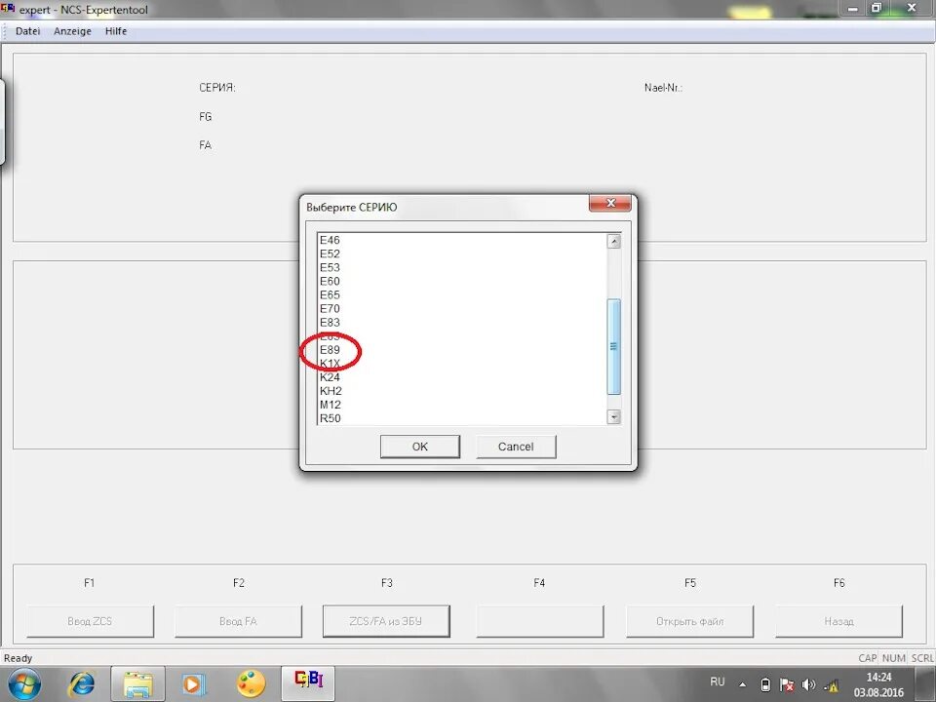Screen dimensions: 936x702
Task: Click the Открыть файл button
Action: coord(689,621)
